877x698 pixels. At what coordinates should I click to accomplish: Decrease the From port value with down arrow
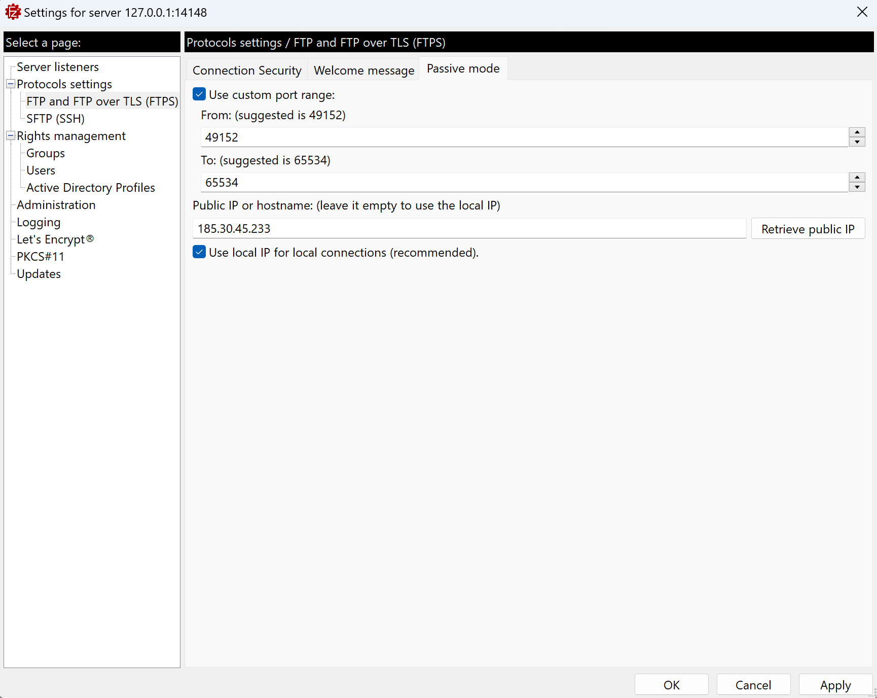(x=857, y=142)
